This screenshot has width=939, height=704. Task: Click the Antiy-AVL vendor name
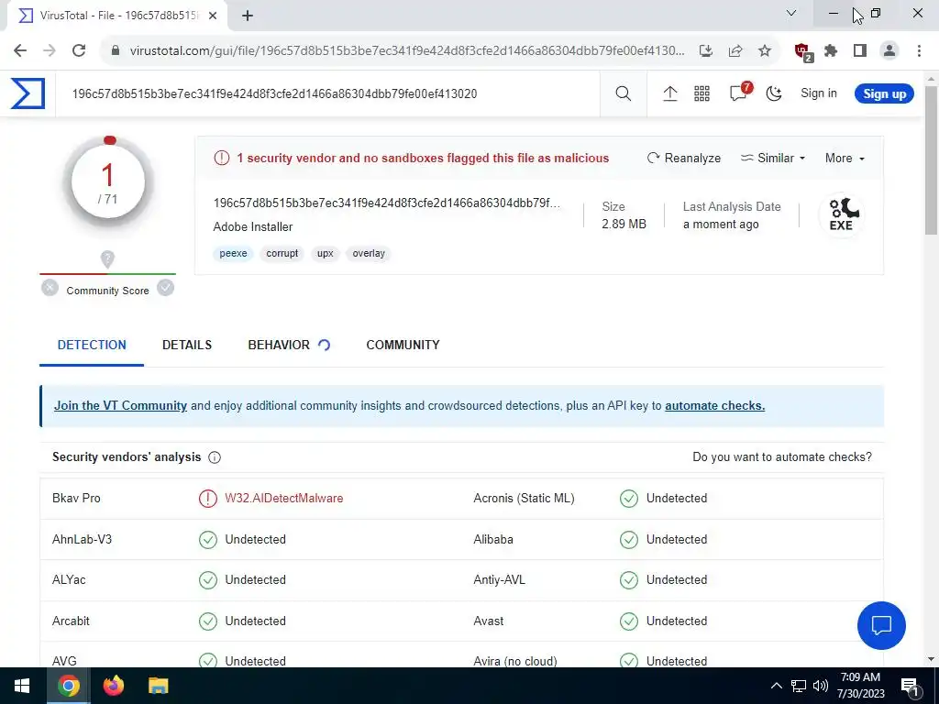pyautogui.click(x=499, y=579)
